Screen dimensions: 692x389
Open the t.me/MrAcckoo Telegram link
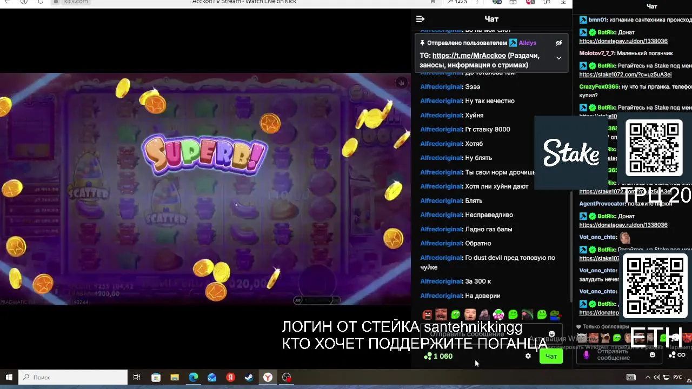[469, 55]
